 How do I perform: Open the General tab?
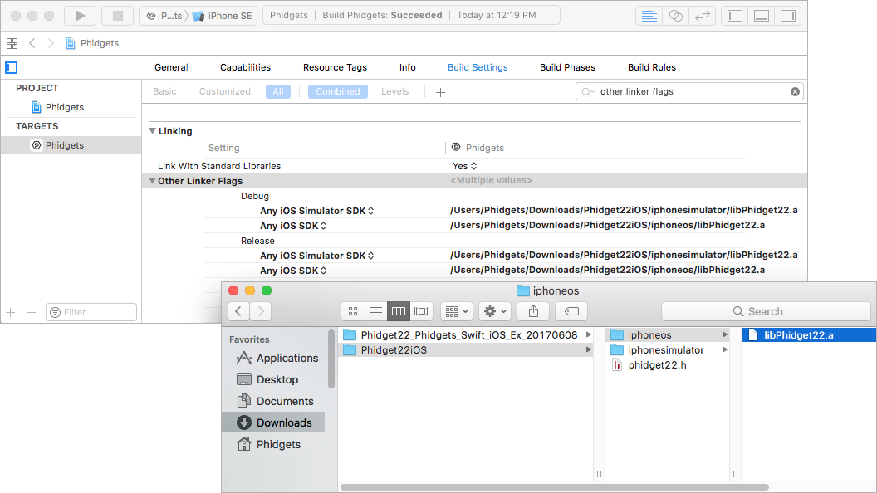click(x=171, y=67)
